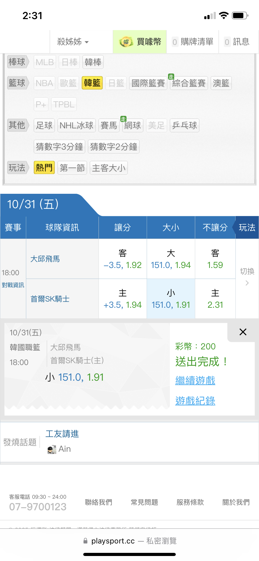Pick the 大 151.0 over bet
This screenshot has height=561, width=259.
pos(171,259)
